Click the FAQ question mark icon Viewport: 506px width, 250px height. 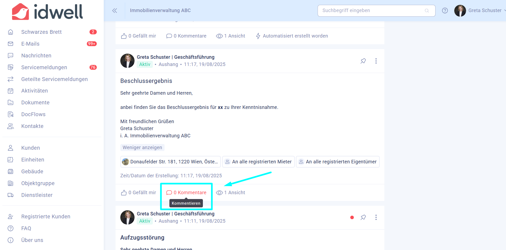(10, 228)
